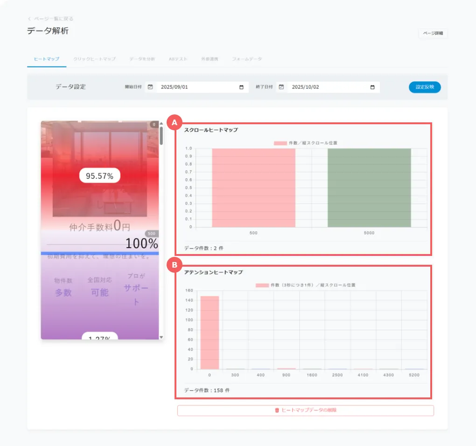Open the ABテスト tab
This screenshot has width=476, height=446.
[x=178, y=59]
